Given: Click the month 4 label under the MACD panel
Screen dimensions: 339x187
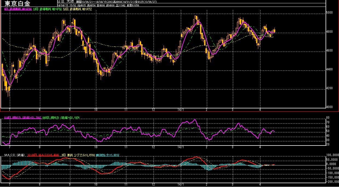Looking at the screenshot, I should click(260, 184).
